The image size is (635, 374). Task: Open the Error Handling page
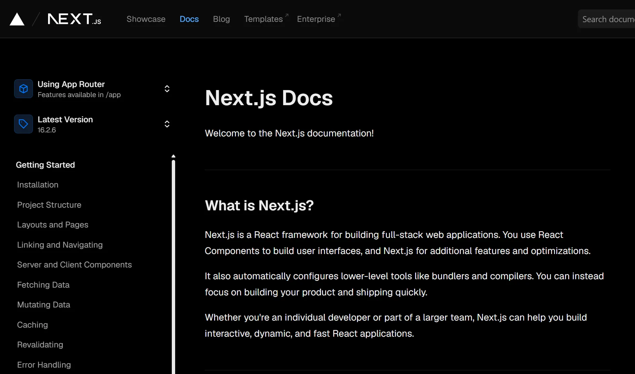click(44, 365)
